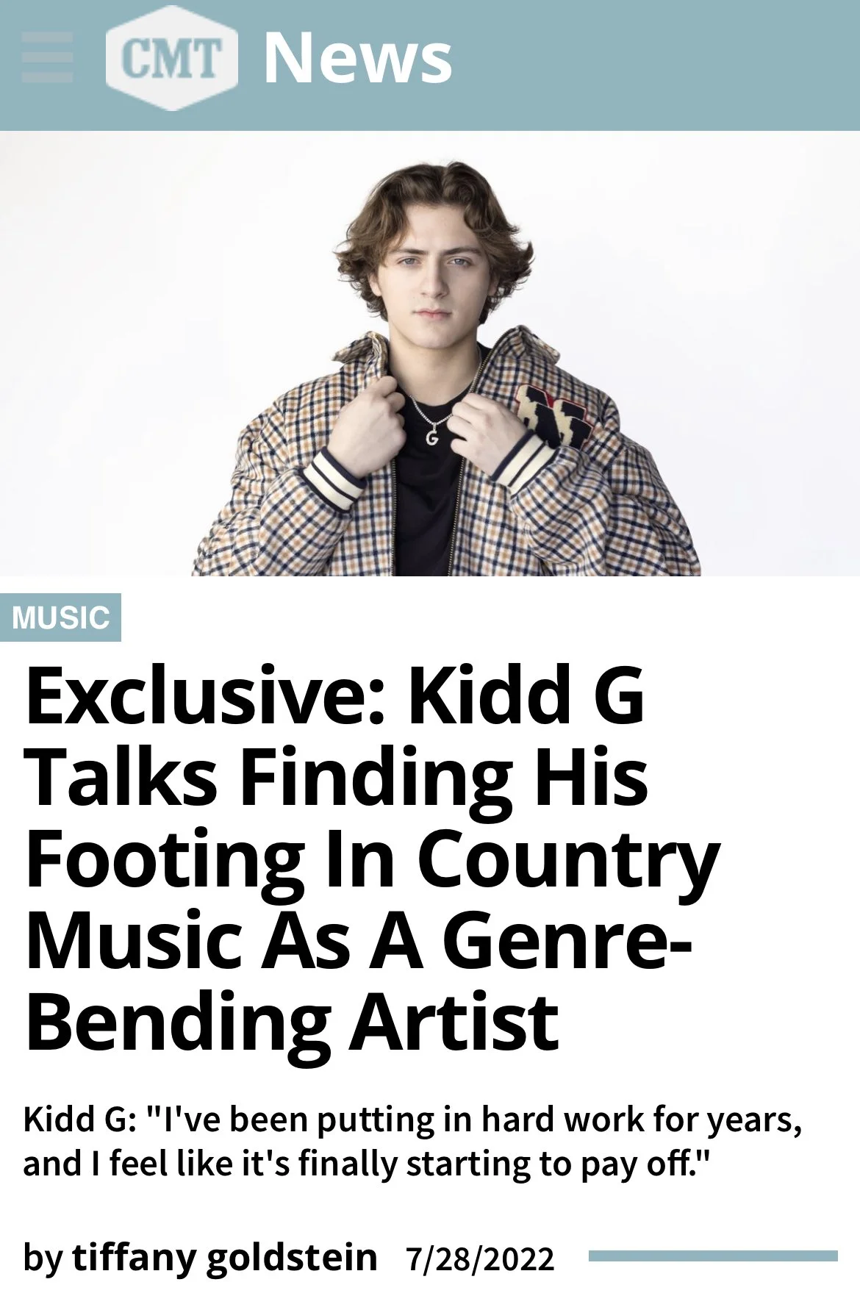Click the Kidd G pull quote subtitle

[412, 1142]
